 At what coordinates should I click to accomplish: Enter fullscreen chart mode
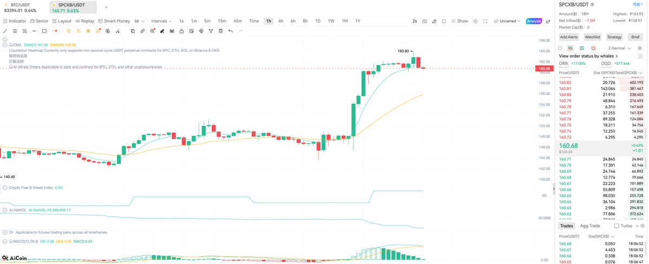485,21
